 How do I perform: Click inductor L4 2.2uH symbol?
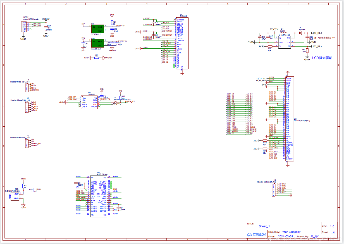pyautogui.click(x=282, y=32)
